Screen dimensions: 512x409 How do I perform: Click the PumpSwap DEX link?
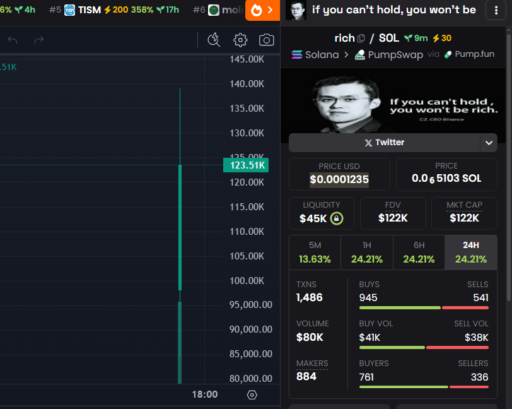pyautogui.click(x=389, y=55)
